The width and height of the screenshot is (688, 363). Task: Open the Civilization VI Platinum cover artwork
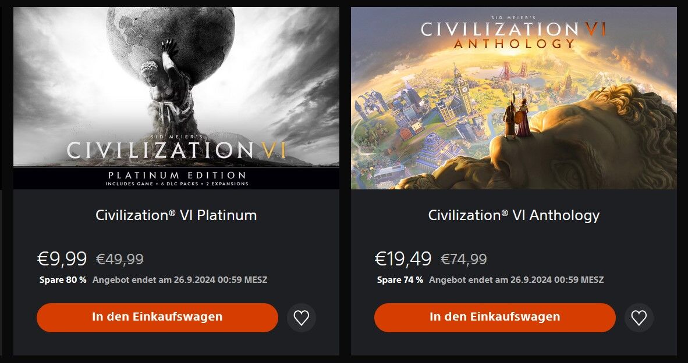[x=176, y=98]
